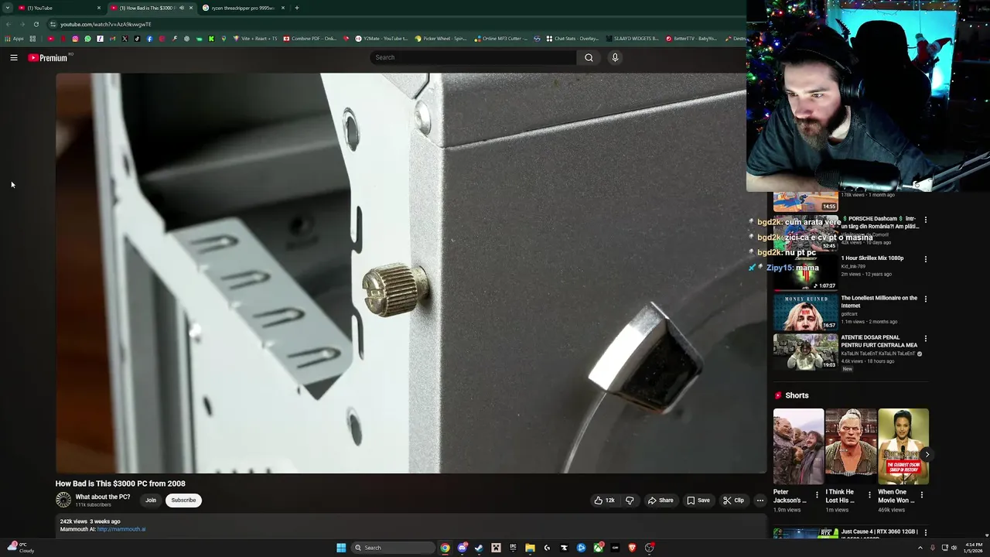Click the magnifying glass search button
Screen dimensions: 990x557
coord(589,57)
